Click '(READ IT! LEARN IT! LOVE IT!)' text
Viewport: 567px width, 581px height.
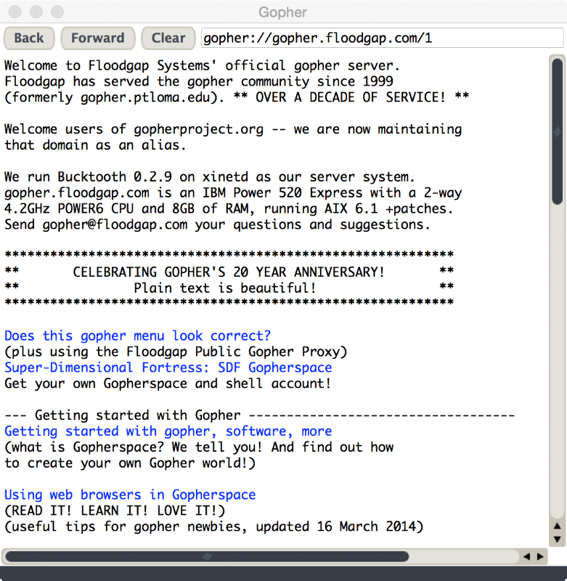115,511
